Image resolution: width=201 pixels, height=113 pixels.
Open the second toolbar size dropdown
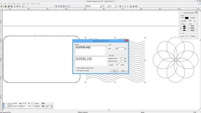[x=116, y=6]
